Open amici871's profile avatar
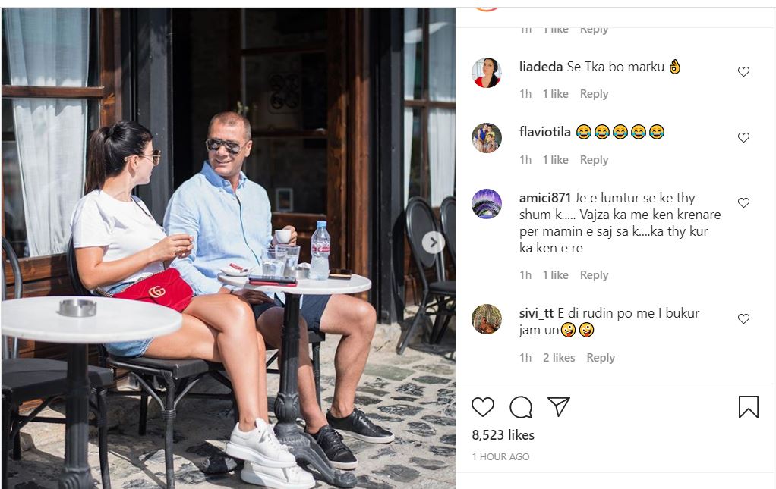 [x=487, y=203]
